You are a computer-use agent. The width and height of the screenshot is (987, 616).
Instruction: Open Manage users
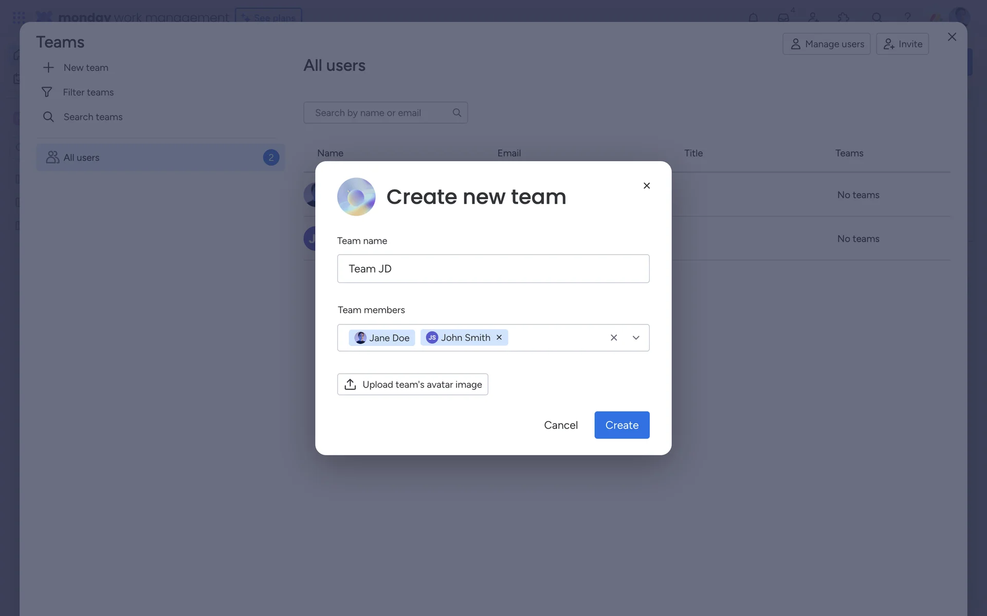827,44
